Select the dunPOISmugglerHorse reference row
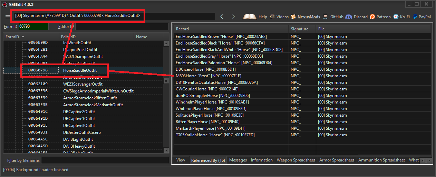The image size is (436, 177). click(x=302, y=95)
